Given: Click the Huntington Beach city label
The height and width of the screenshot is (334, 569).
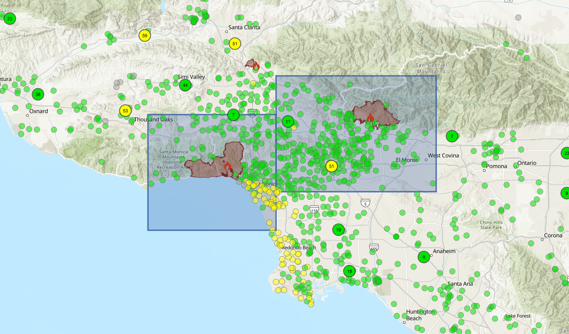Looking at the screenshot, I should point(420,315).
